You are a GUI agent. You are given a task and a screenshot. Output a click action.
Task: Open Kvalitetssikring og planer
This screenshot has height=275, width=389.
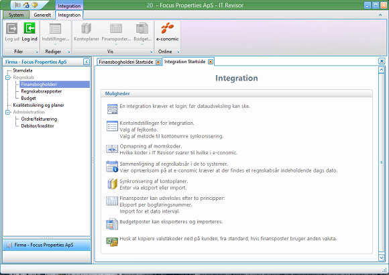[38, 105]
